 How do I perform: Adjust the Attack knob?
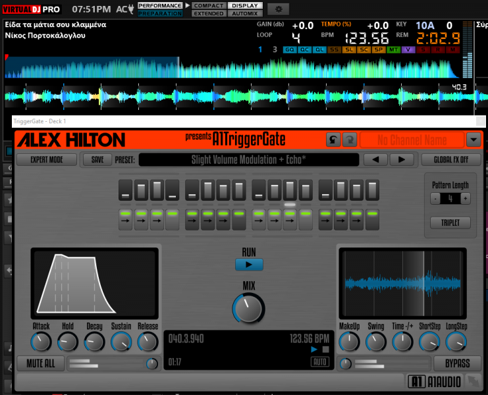41,342
